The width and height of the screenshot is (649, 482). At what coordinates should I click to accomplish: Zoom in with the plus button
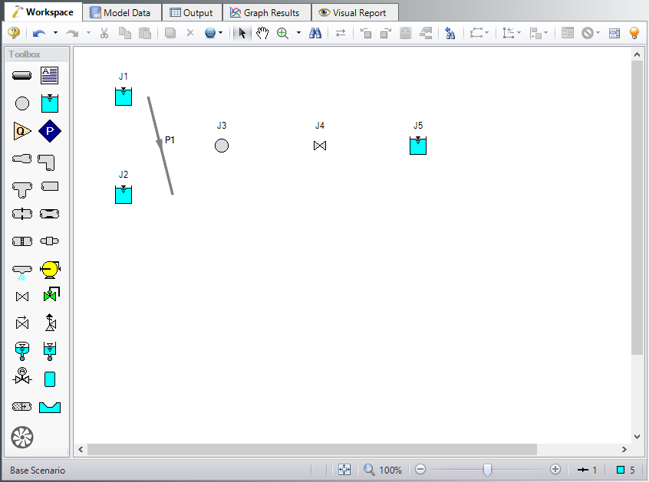tap(555, 470)
